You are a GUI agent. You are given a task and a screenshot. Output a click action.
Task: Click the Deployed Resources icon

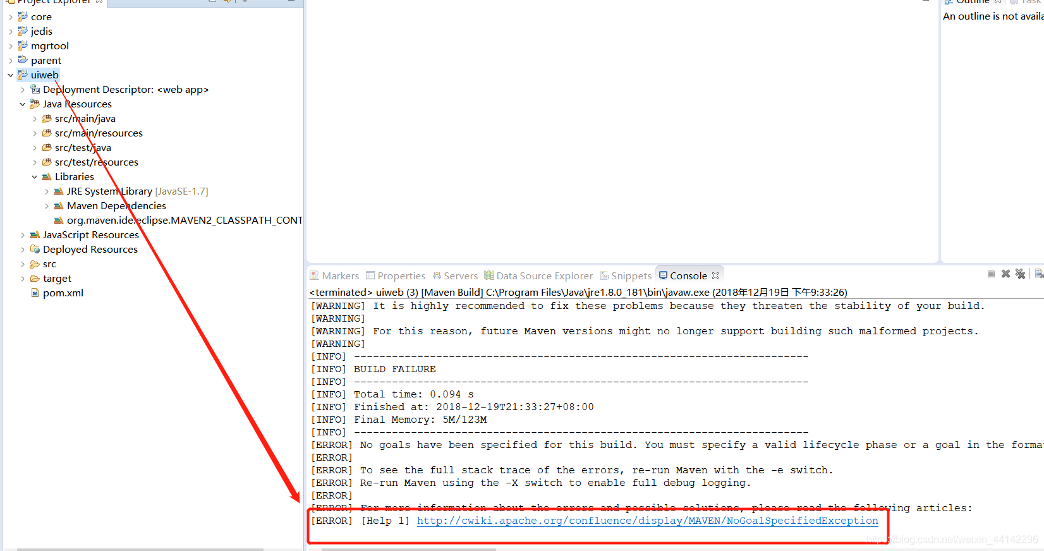[35, 249]
